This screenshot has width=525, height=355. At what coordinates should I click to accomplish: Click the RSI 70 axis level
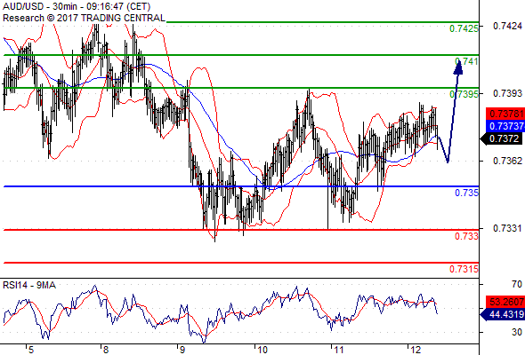click(x=517, y=284)
